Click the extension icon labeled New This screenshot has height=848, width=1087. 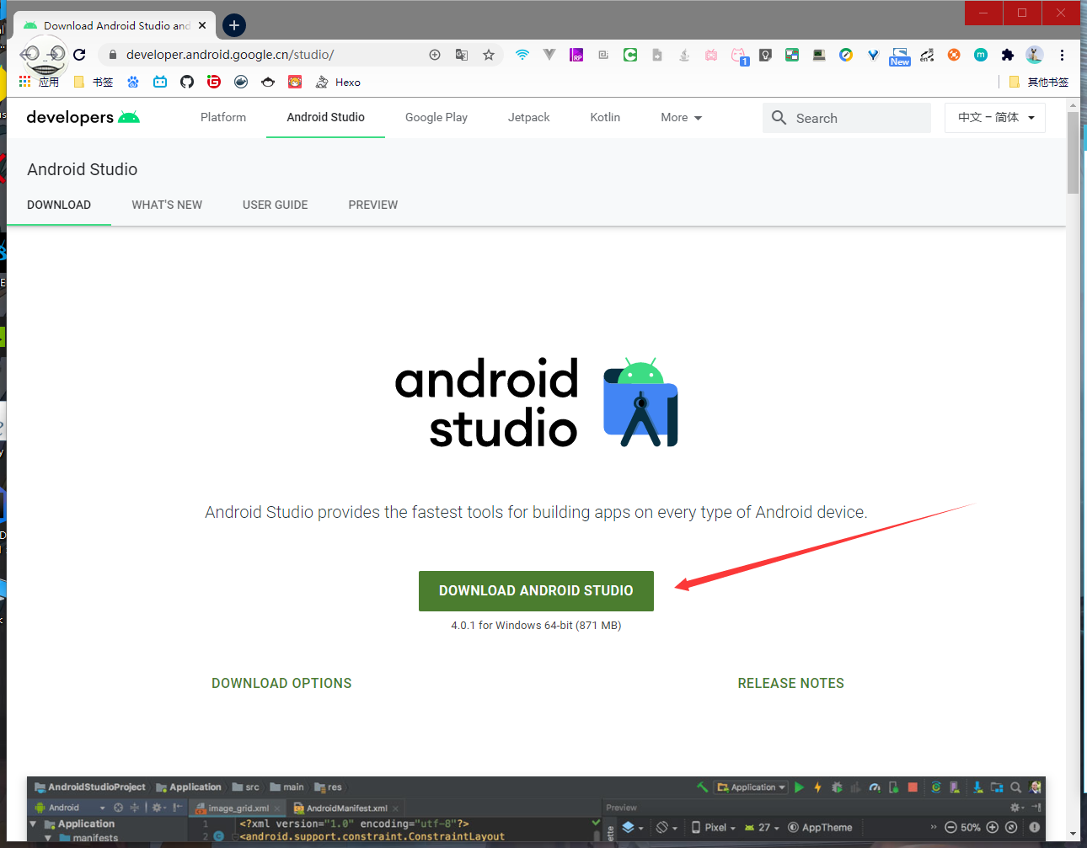tap(900, 56)
